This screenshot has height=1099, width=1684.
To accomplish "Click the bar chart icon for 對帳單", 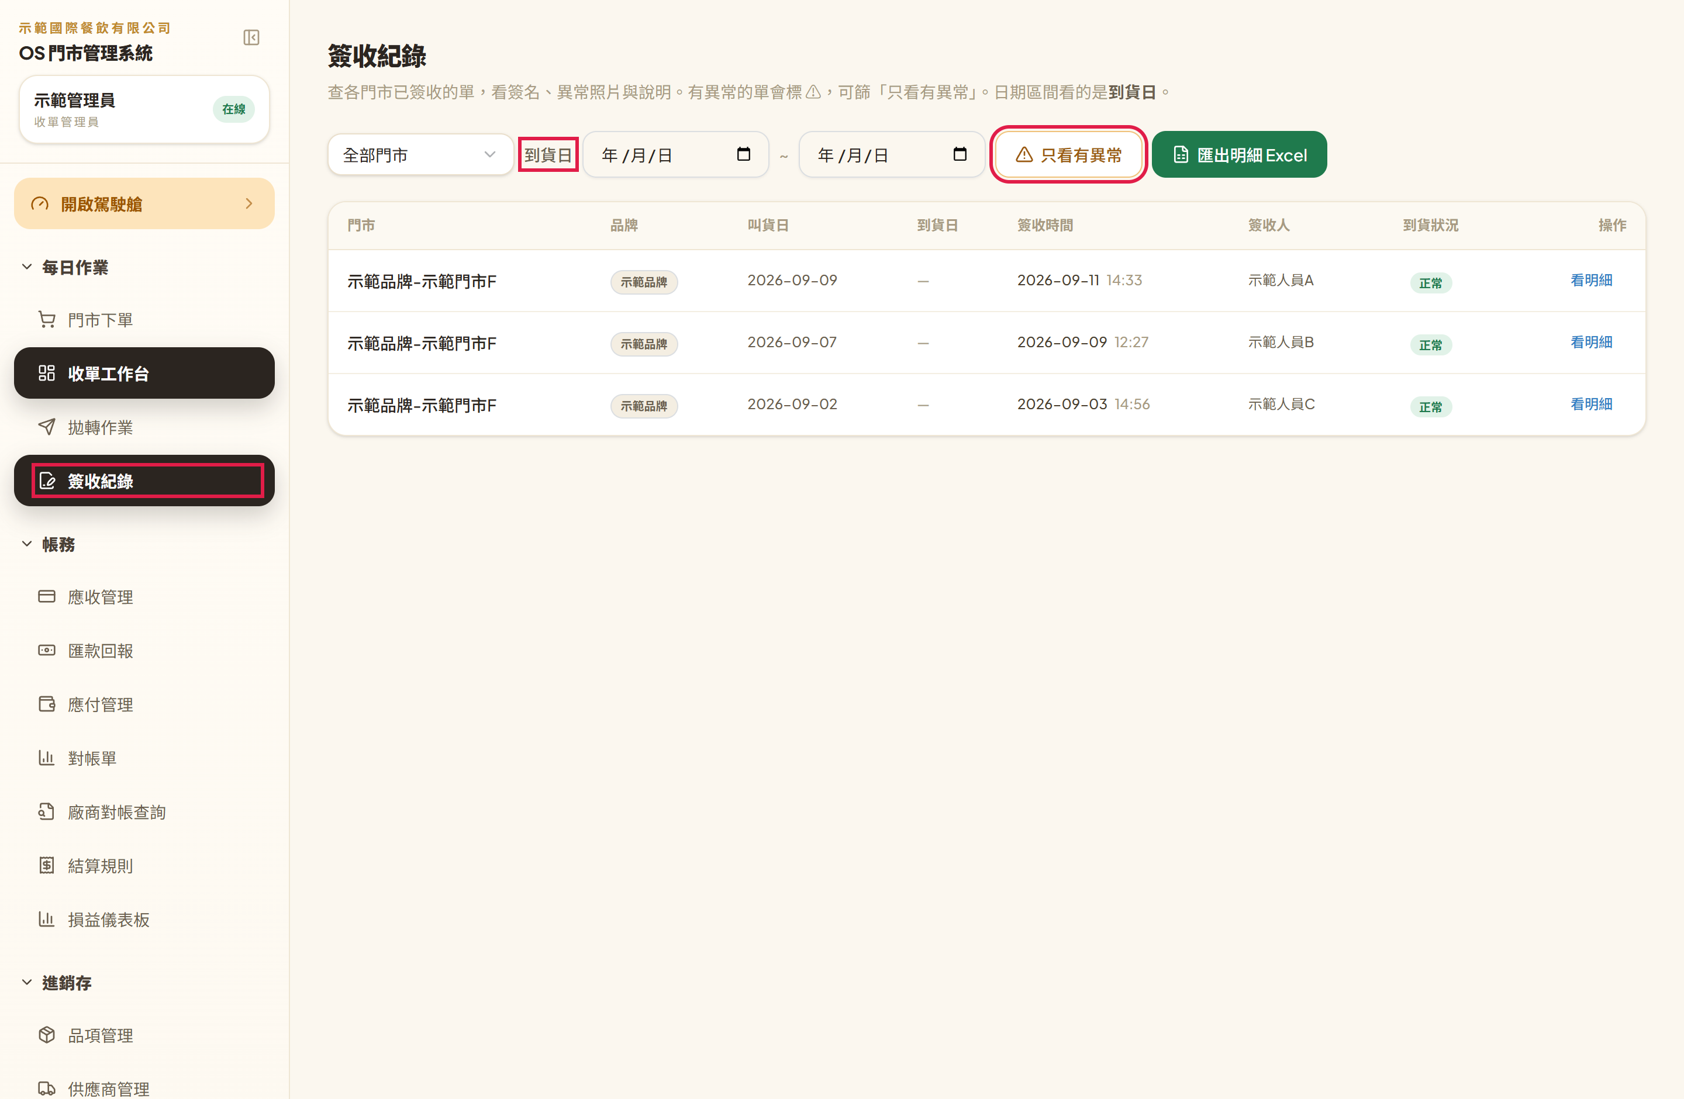I will pos(47,758).
